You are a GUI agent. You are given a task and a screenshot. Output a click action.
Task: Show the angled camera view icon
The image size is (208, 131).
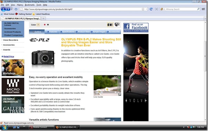tap(117, 25)
